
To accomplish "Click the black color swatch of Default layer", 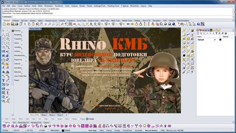I will pyautogui.click(x=220, y=40).
